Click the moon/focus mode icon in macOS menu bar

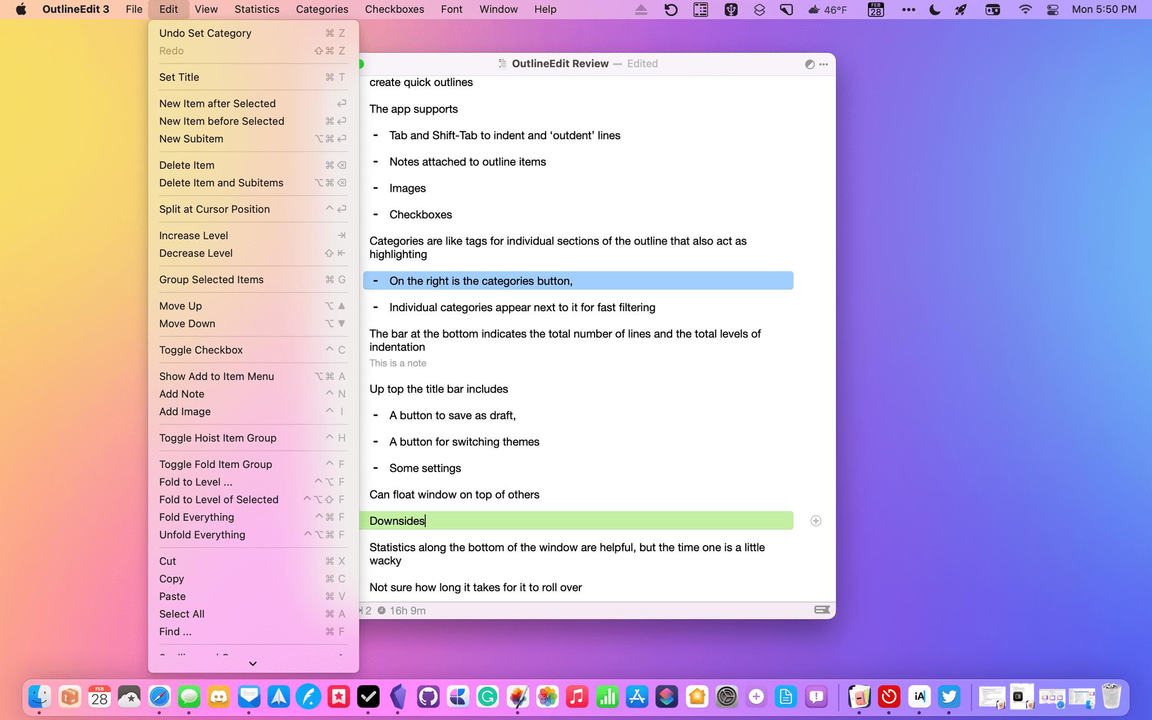point(935,9)
